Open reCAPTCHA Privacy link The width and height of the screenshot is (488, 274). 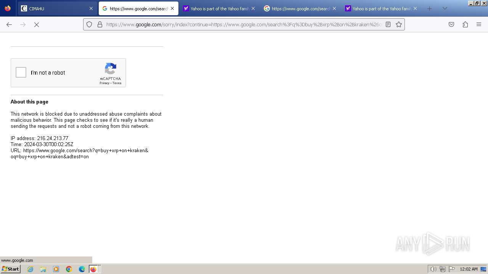(x=104, y=83)
